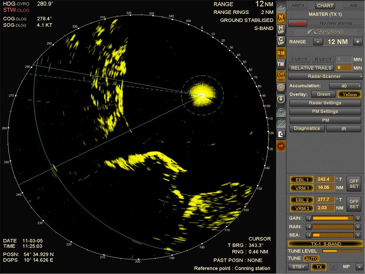This screenshot has height=274, width=365.
Task: Click the PAST POSN : NONE text
Action: pyautogui.click(x=238, y=260)
